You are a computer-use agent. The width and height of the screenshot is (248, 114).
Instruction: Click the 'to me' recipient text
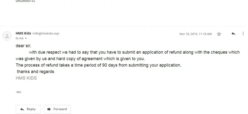pos(20,38)
